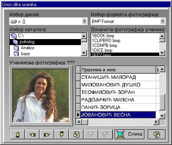
Task: Click the hand pointing left (previous record) button
Action: click(32, 134)
